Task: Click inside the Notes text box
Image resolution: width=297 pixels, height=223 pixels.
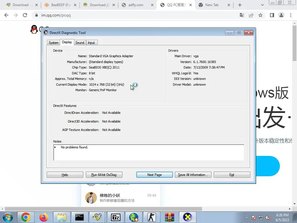Action: point(149,152)
